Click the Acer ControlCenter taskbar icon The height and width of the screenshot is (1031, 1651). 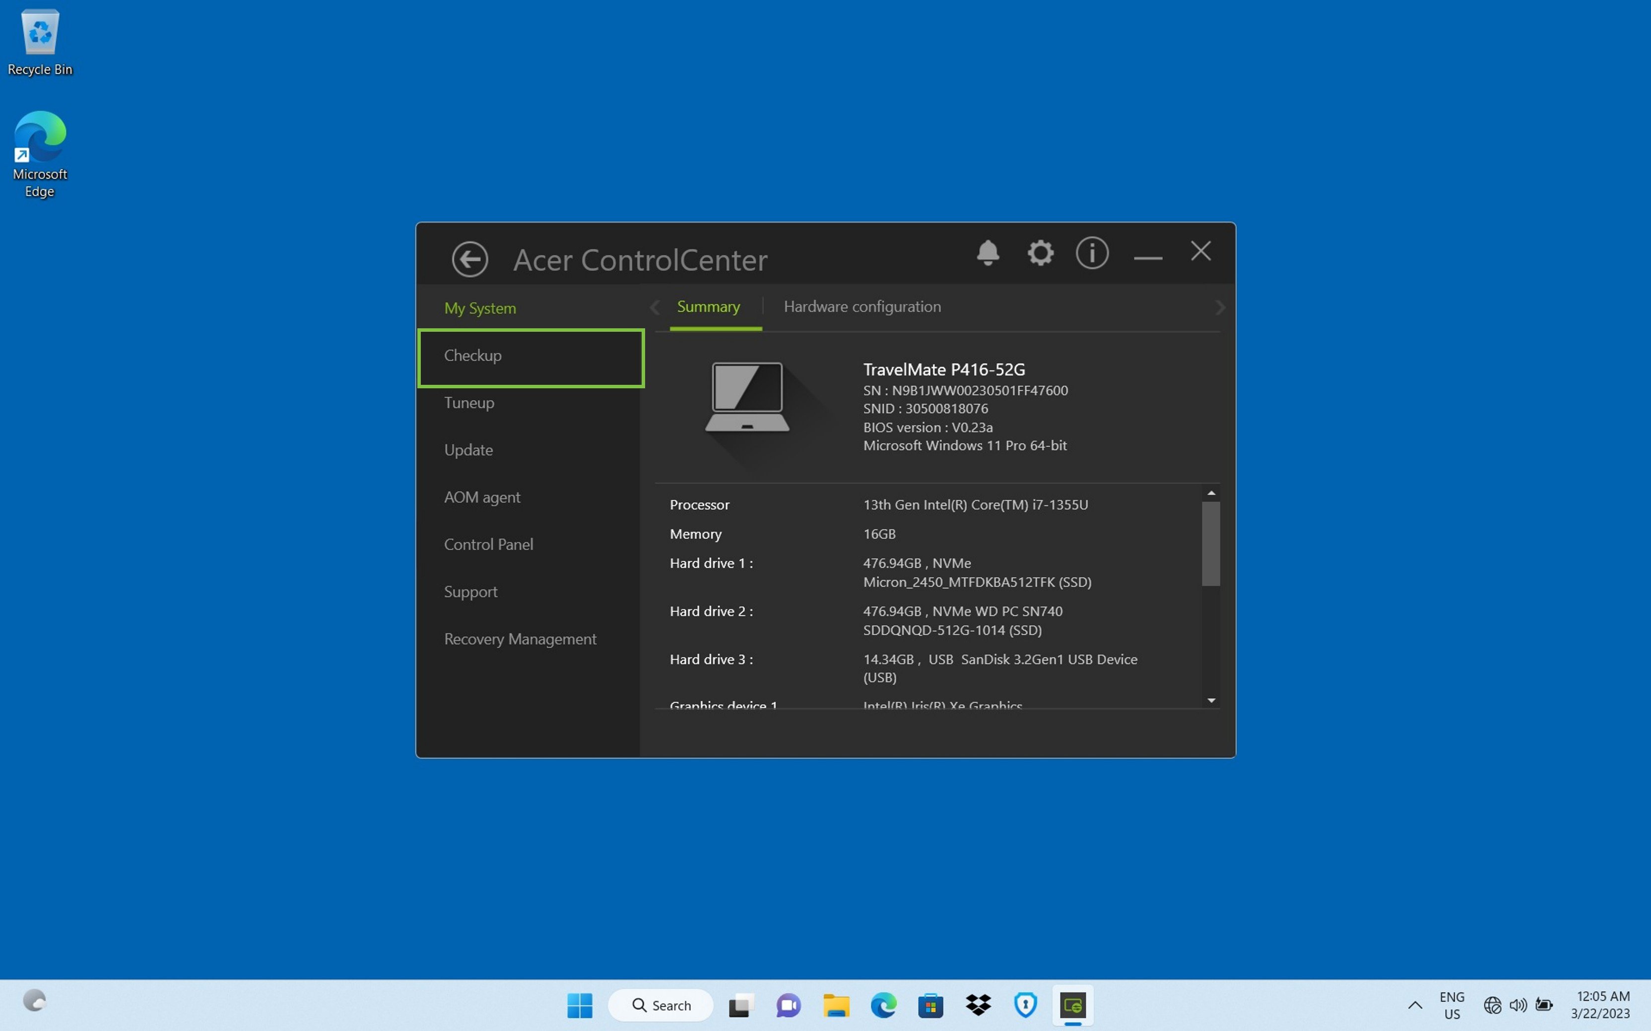(x=1072, y=1005)
